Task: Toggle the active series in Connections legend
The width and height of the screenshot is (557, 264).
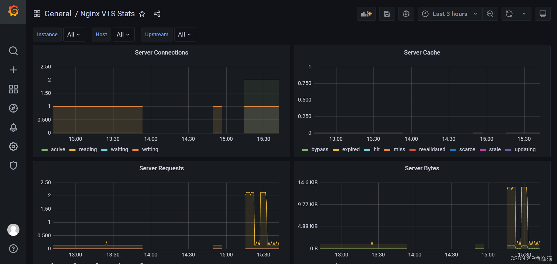Action: [58, 149]
